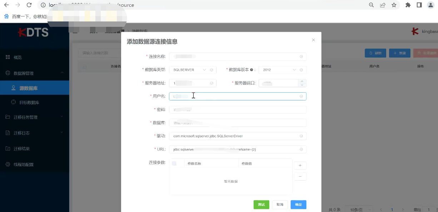Increase the server port with up arrow
This screenshot has width=438, height=212.
point(302,81)
